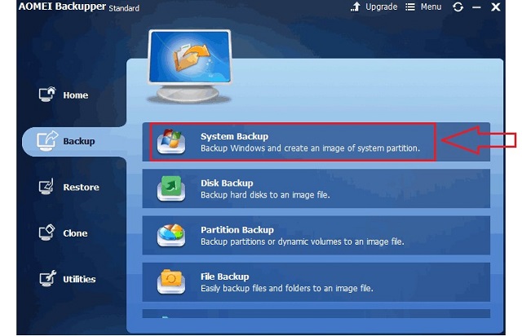The width and height of the screenshot is (522, 336).
Task: Choose the Disk Backup title
Action: click(x=227, y=183)
